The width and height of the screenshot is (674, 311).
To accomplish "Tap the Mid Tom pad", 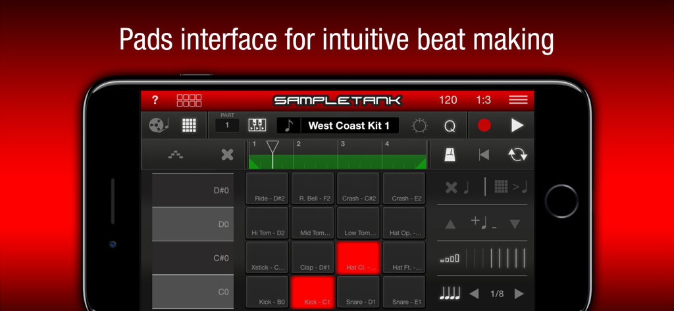I will [x=313, y=223].
